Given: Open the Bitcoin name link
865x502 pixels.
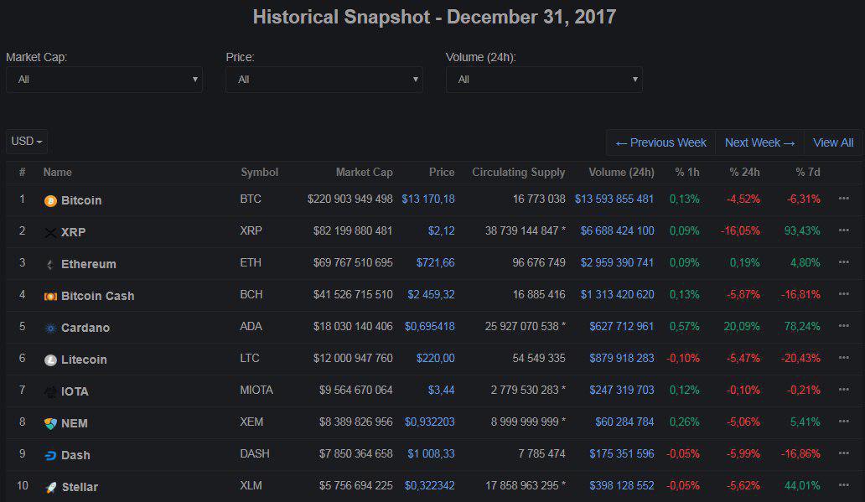Looking at the screenshot, I should [x=81, y=200].
